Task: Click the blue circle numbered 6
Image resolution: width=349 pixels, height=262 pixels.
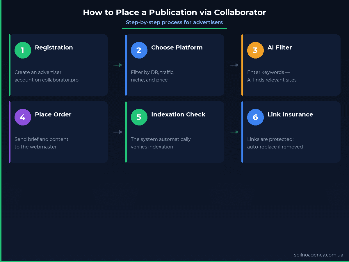Action: point(255,117)
